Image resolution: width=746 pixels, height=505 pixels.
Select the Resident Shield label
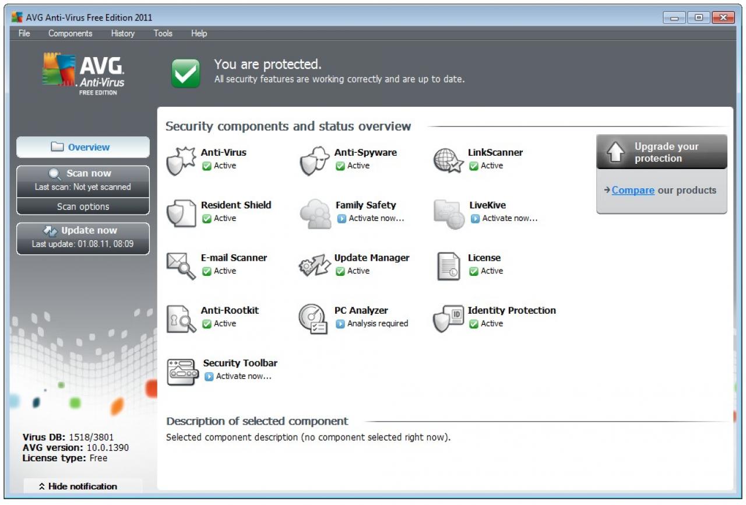point(236,205)
